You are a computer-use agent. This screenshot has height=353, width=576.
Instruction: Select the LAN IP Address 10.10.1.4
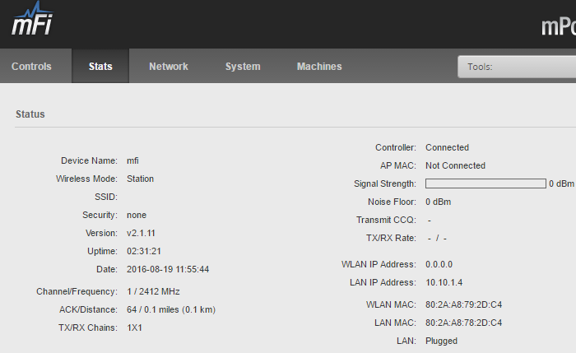(x=444, y=282)
